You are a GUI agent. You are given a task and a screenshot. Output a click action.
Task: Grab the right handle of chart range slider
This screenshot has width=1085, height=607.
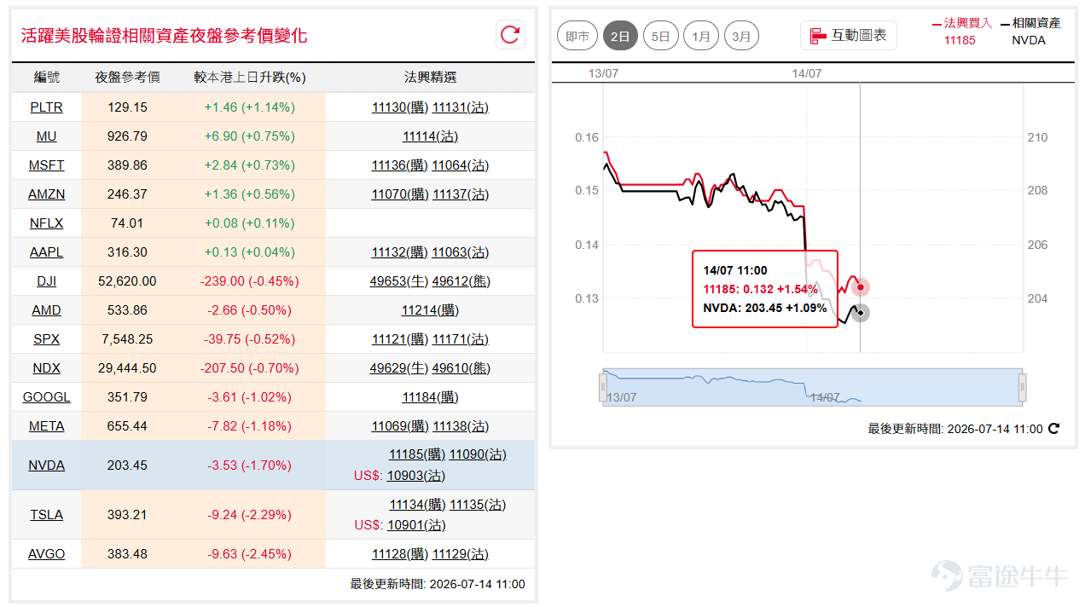(x=1022, y=387)
